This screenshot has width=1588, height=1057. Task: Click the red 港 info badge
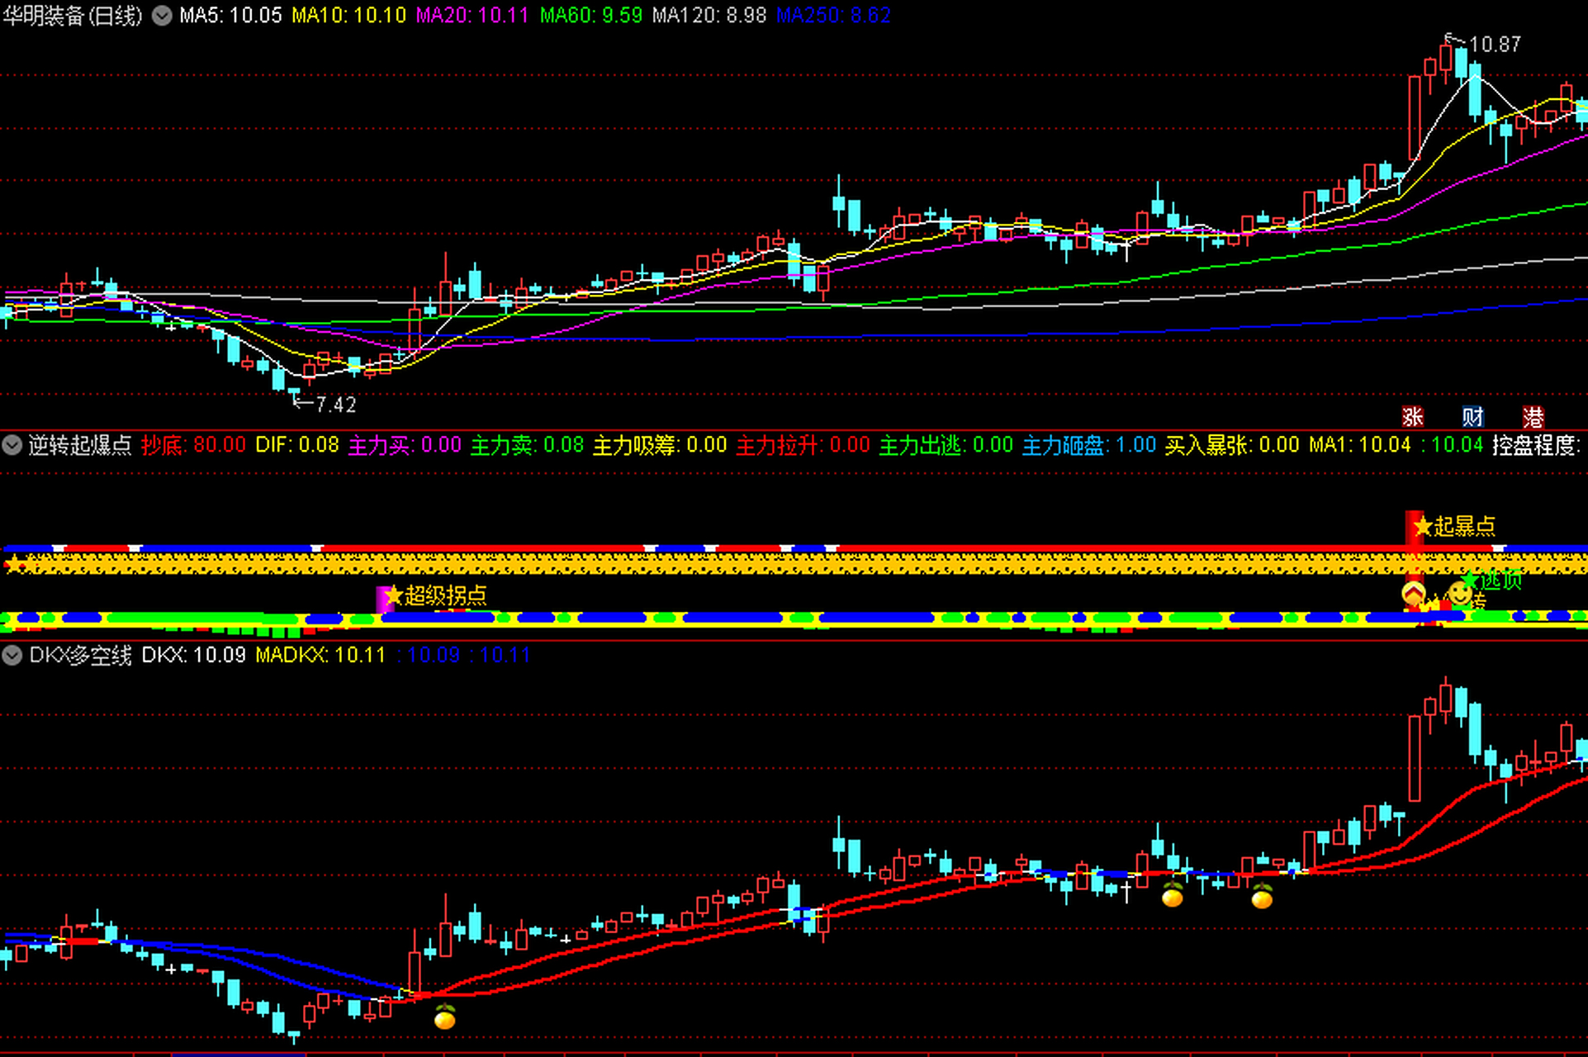pyautogui.click(x=1533, y=417)
